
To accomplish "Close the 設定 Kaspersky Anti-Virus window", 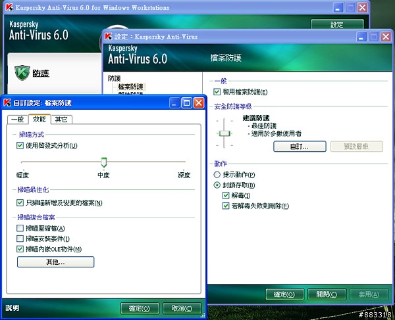I will point(386,37).
